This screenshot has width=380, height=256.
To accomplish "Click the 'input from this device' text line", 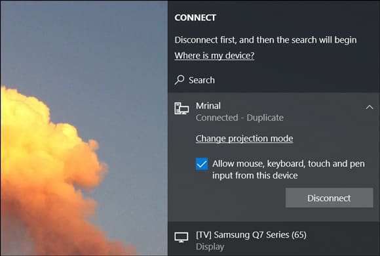I will pos(255,175).
